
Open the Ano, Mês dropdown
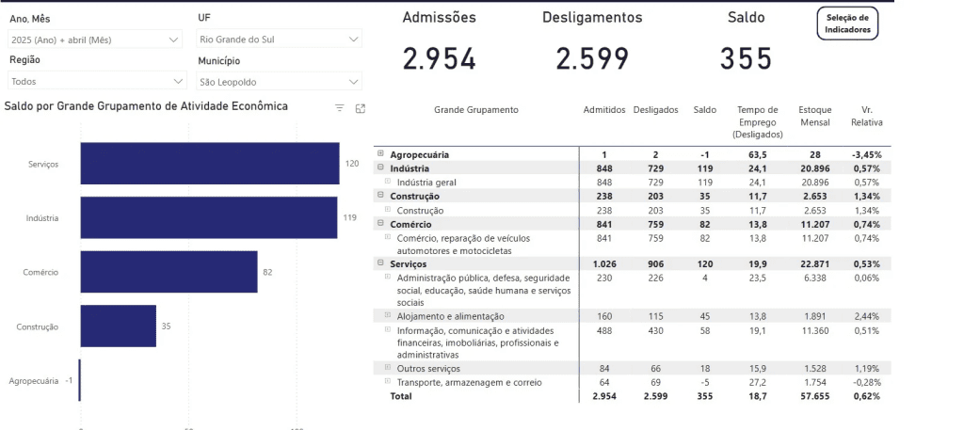click(x=94, y=40)
